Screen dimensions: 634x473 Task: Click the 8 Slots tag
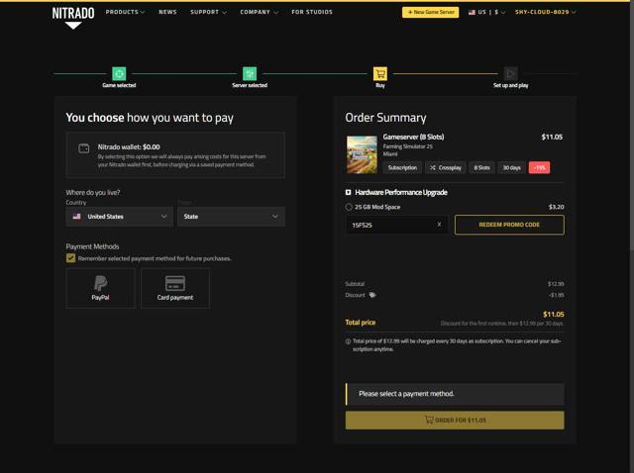pyautogui.click(x=481, y=167)
